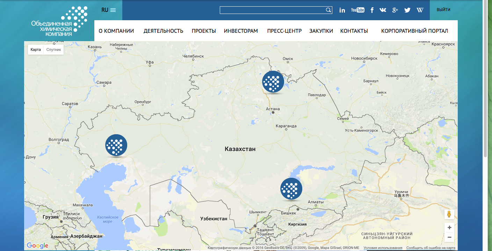Open the ПРЕСС-ЦЕНТР menu
The height and width of the screenshot is (251, 492).
coord(284,31)
